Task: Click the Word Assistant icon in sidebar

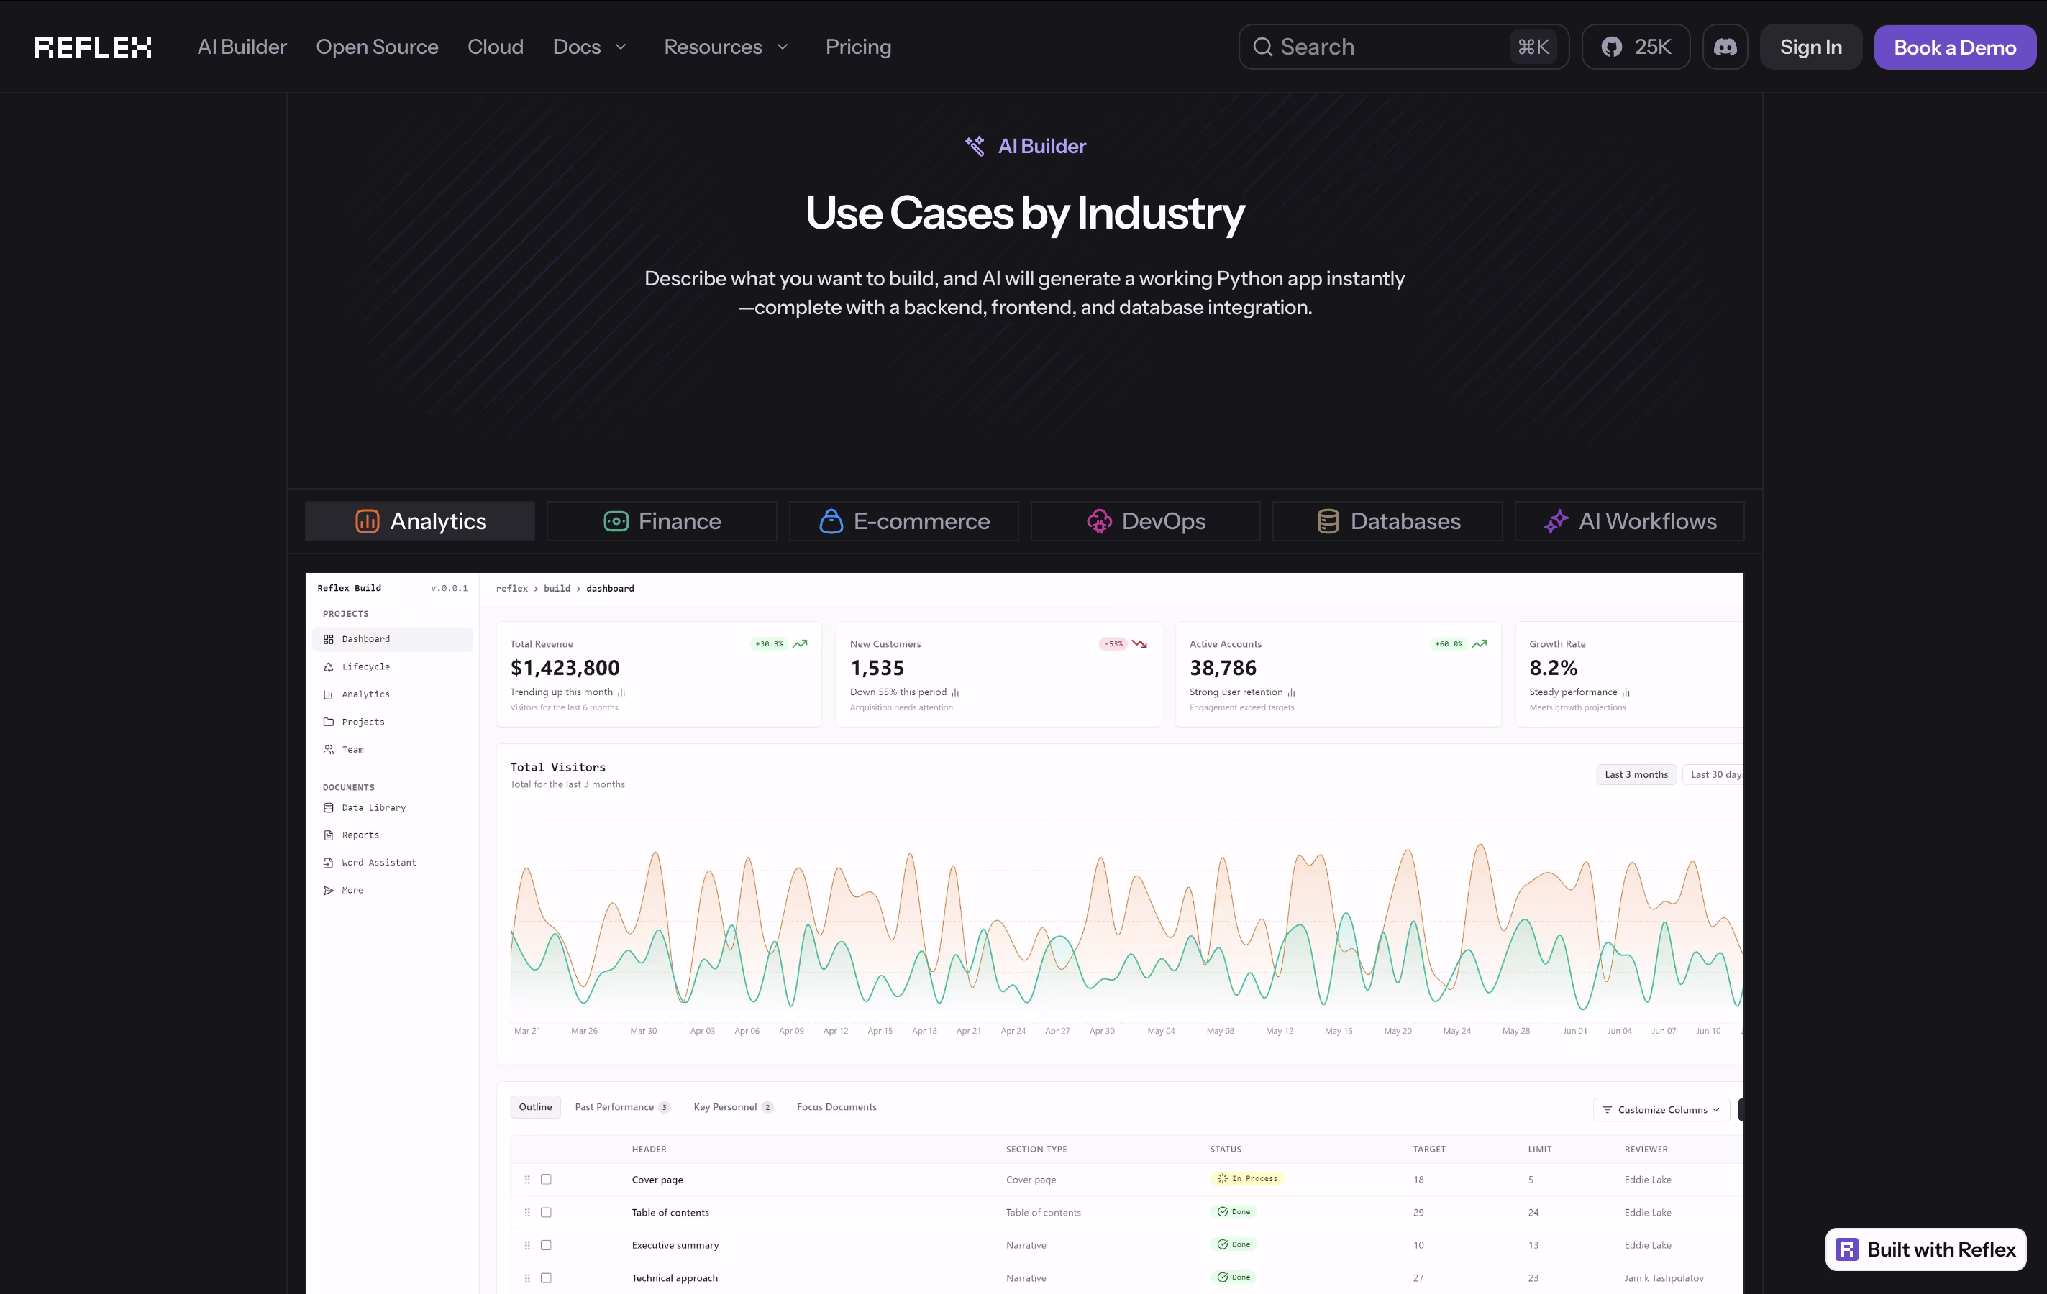Action: (328, 863)
